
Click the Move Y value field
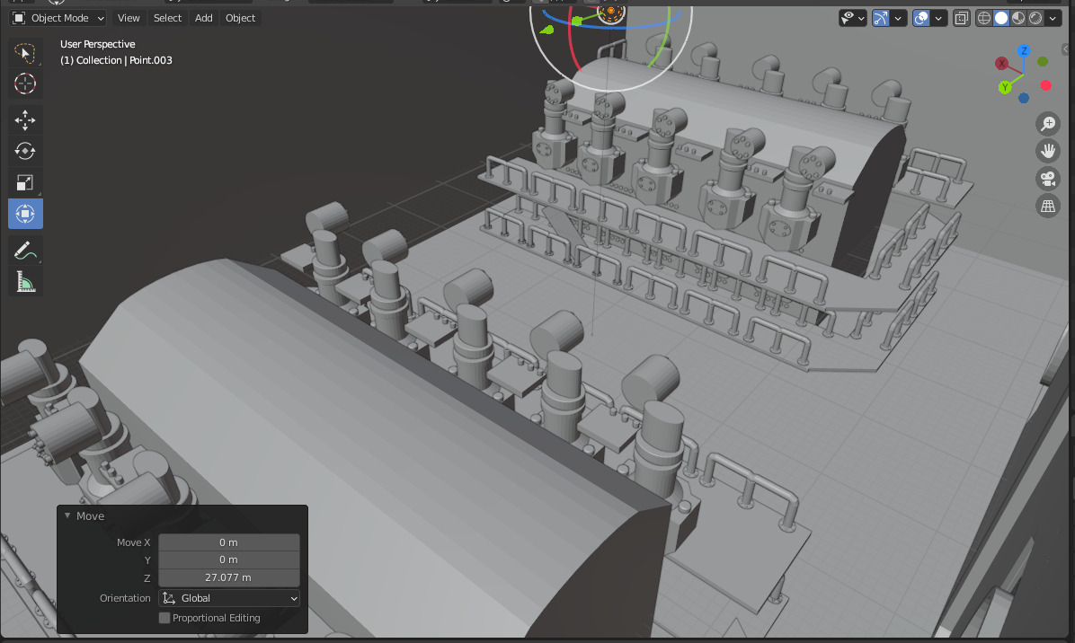(229, 560)
